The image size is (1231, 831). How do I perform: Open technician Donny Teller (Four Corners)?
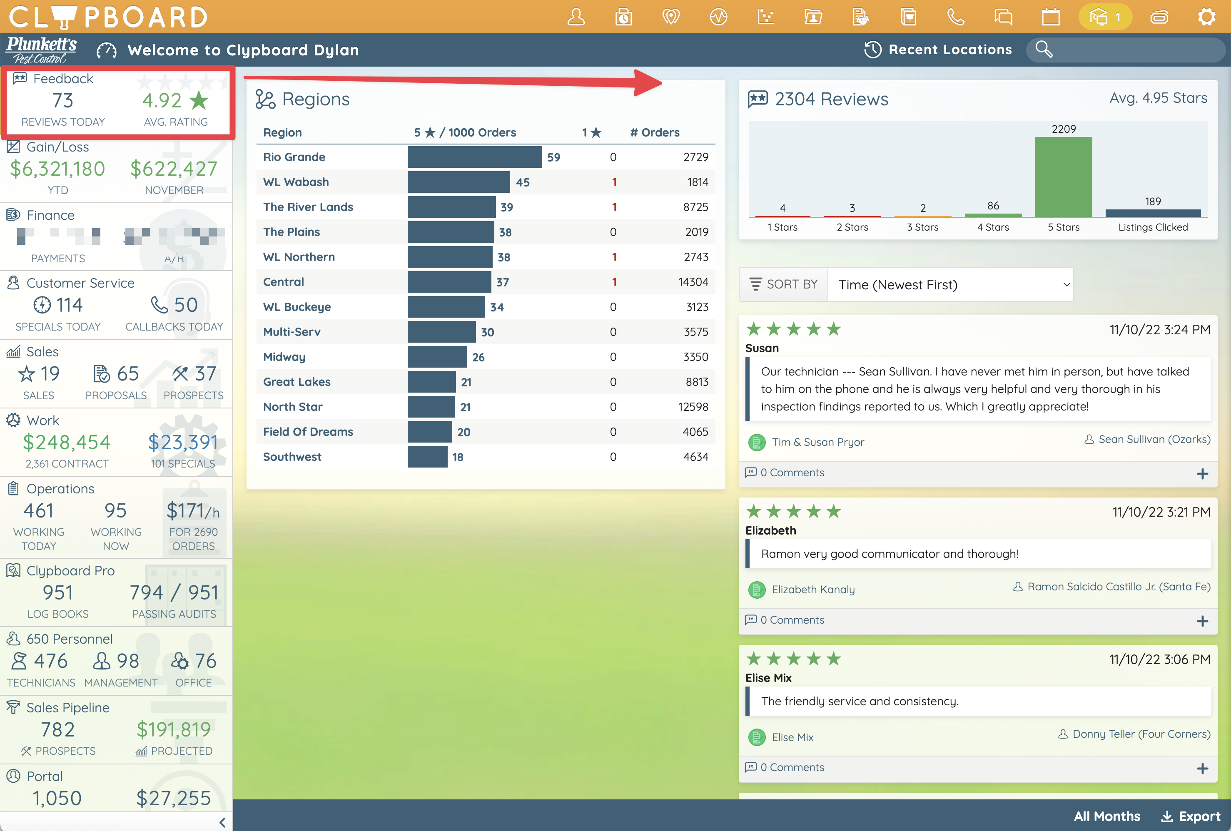(x=1141, y=734)
